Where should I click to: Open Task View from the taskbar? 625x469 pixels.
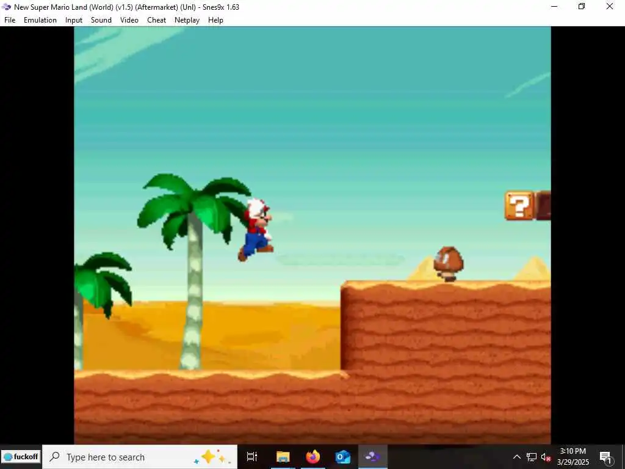pyautogui.click(x=252, y=457)
